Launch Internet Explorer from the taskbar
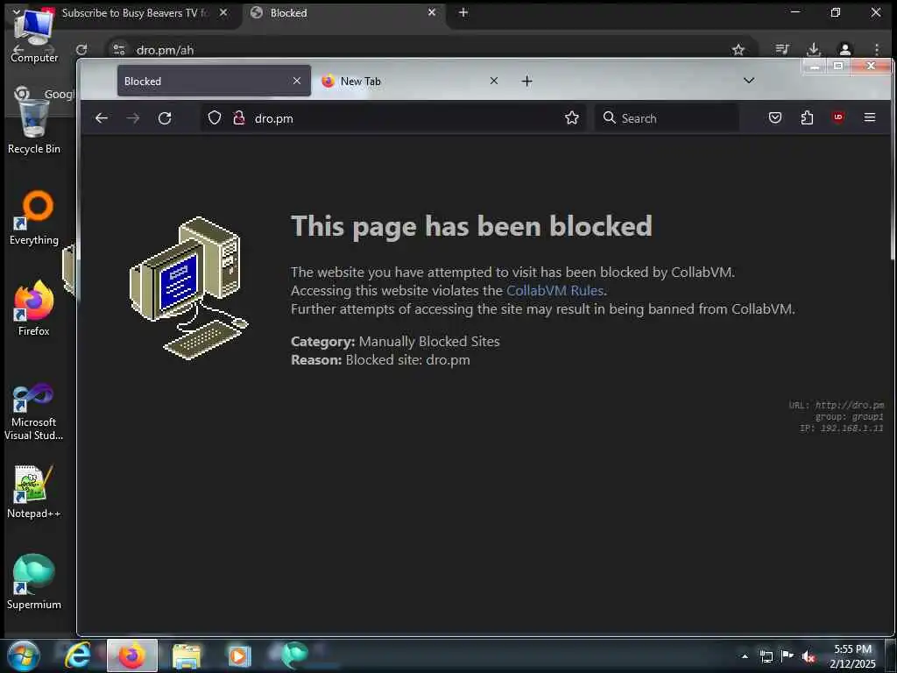The width and height of the screenshot is (897, 673). coord(77,655)
